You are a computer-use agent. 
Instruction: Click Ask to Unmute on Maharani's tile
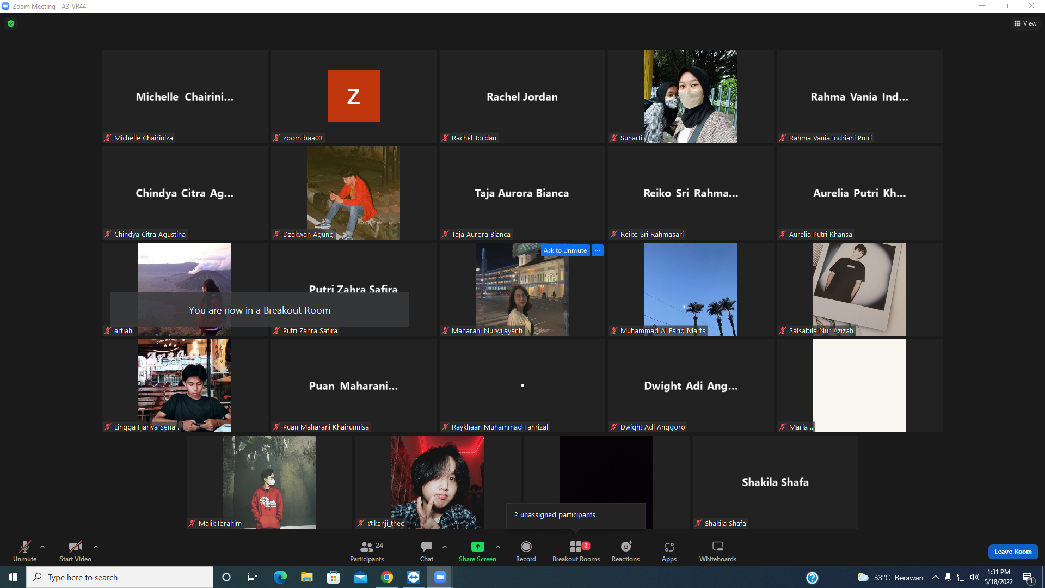click(565, 250)
